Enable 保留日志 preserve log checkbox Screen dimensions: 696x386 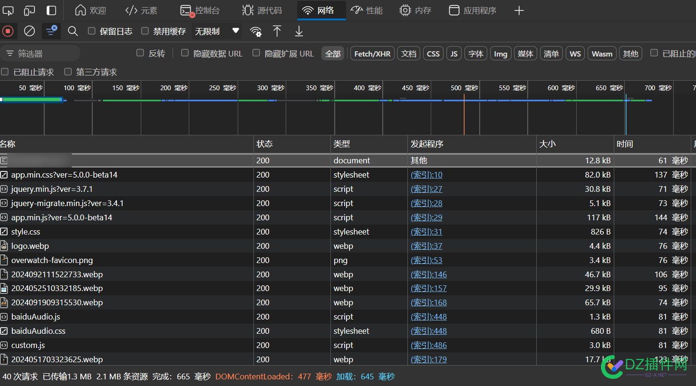click(92, 31)
